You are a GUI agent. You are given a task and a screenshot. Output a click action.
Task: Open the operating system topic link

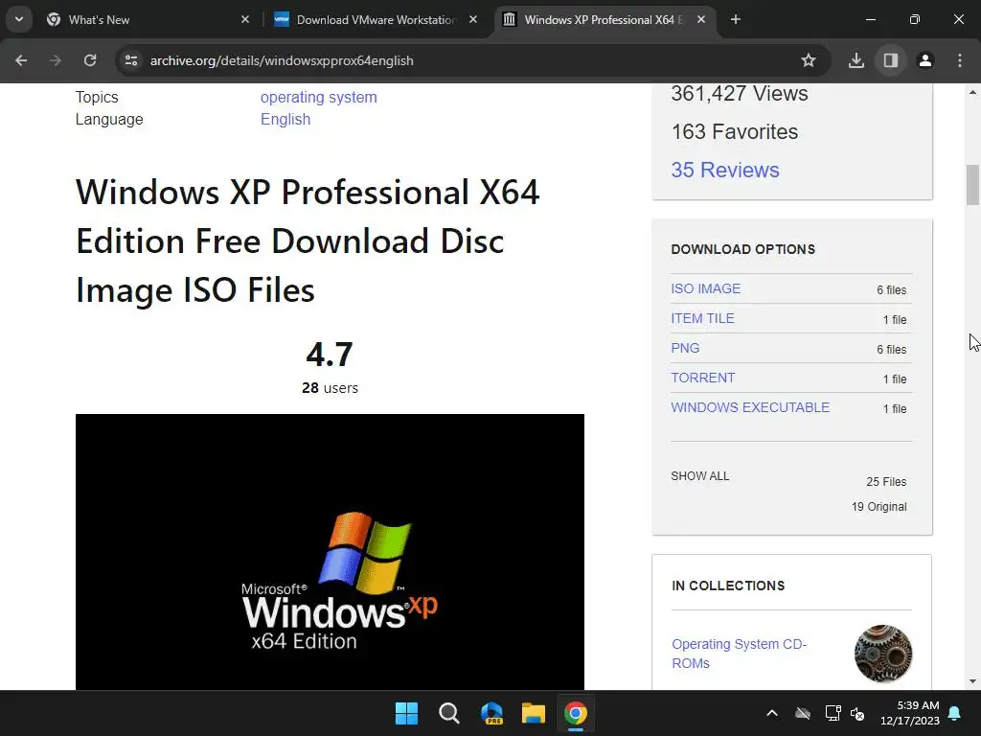click(x=318, y=97)
